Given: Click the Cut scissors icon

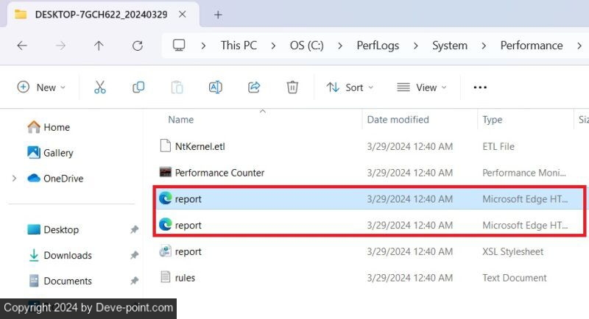Looking at the screenshot, I should [100, 87].
